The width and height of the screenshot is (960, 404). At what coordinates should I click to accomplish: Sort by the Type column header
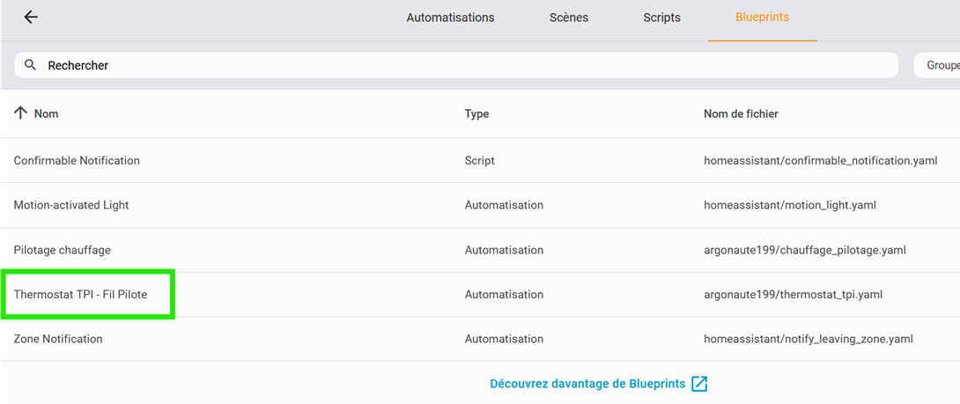pyautogui.click(x=477, y=114)
